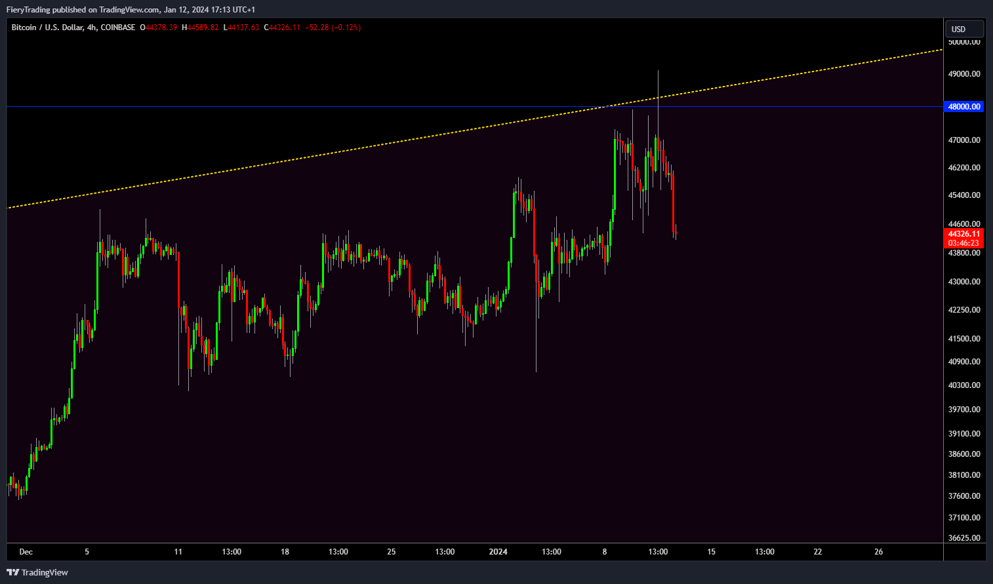Click the 42250.00 price axis label
The image size is (993, 584).
964,310
